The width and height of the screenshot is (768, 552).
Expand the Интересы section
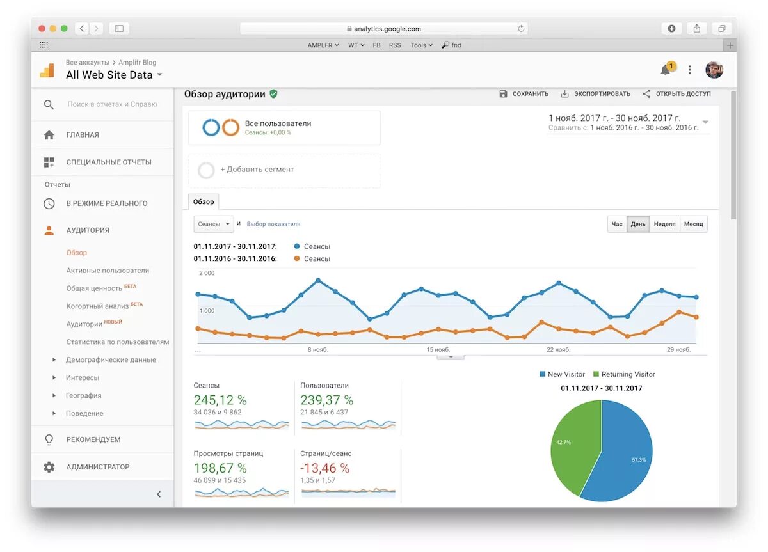[54, 378]
